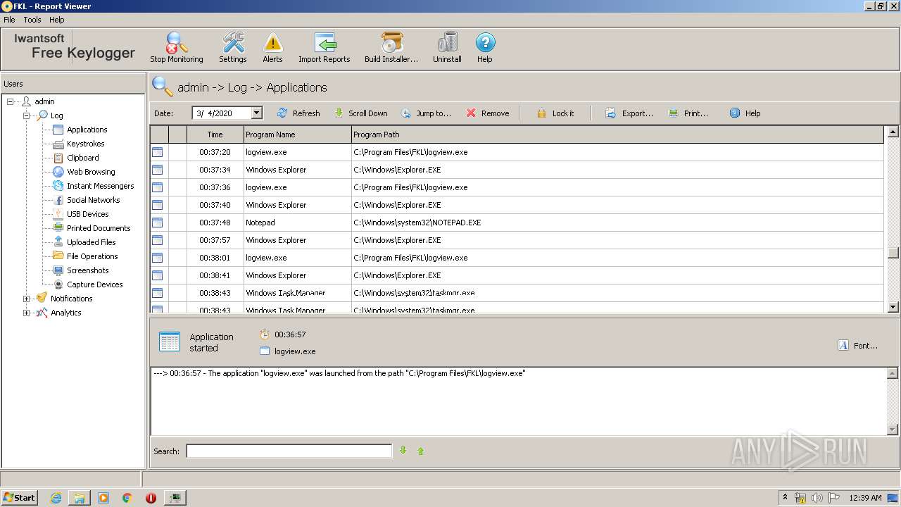Find next match with down arrow
Image resolution: width=901 pixels, height=507 pixels.
click(403, 451)
